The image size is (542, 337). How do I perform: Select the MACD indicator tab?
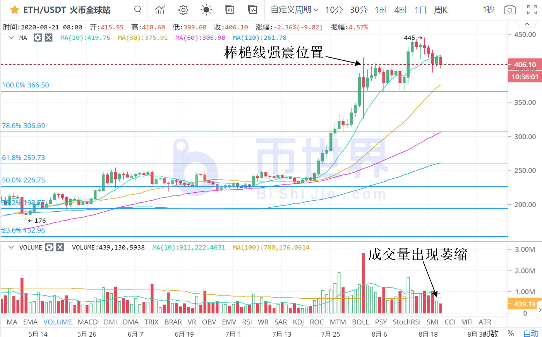[87, 322]
